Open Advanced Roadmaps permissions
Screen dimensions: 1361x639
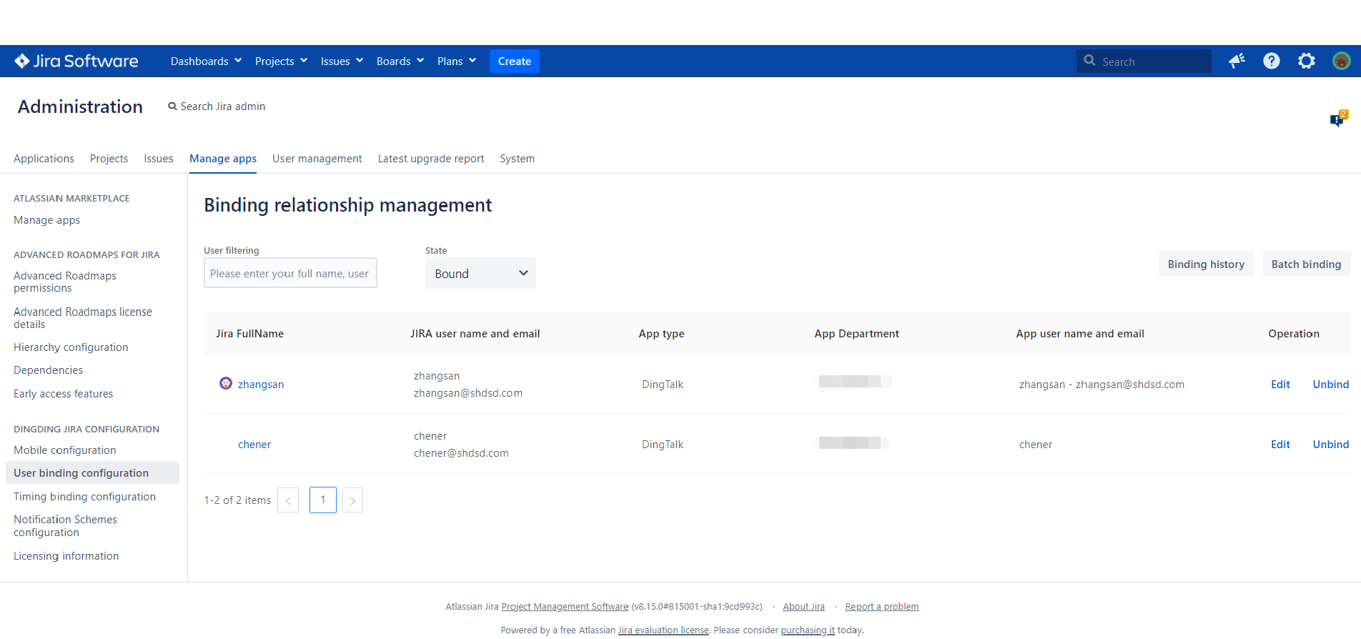[x=65, y=282]
